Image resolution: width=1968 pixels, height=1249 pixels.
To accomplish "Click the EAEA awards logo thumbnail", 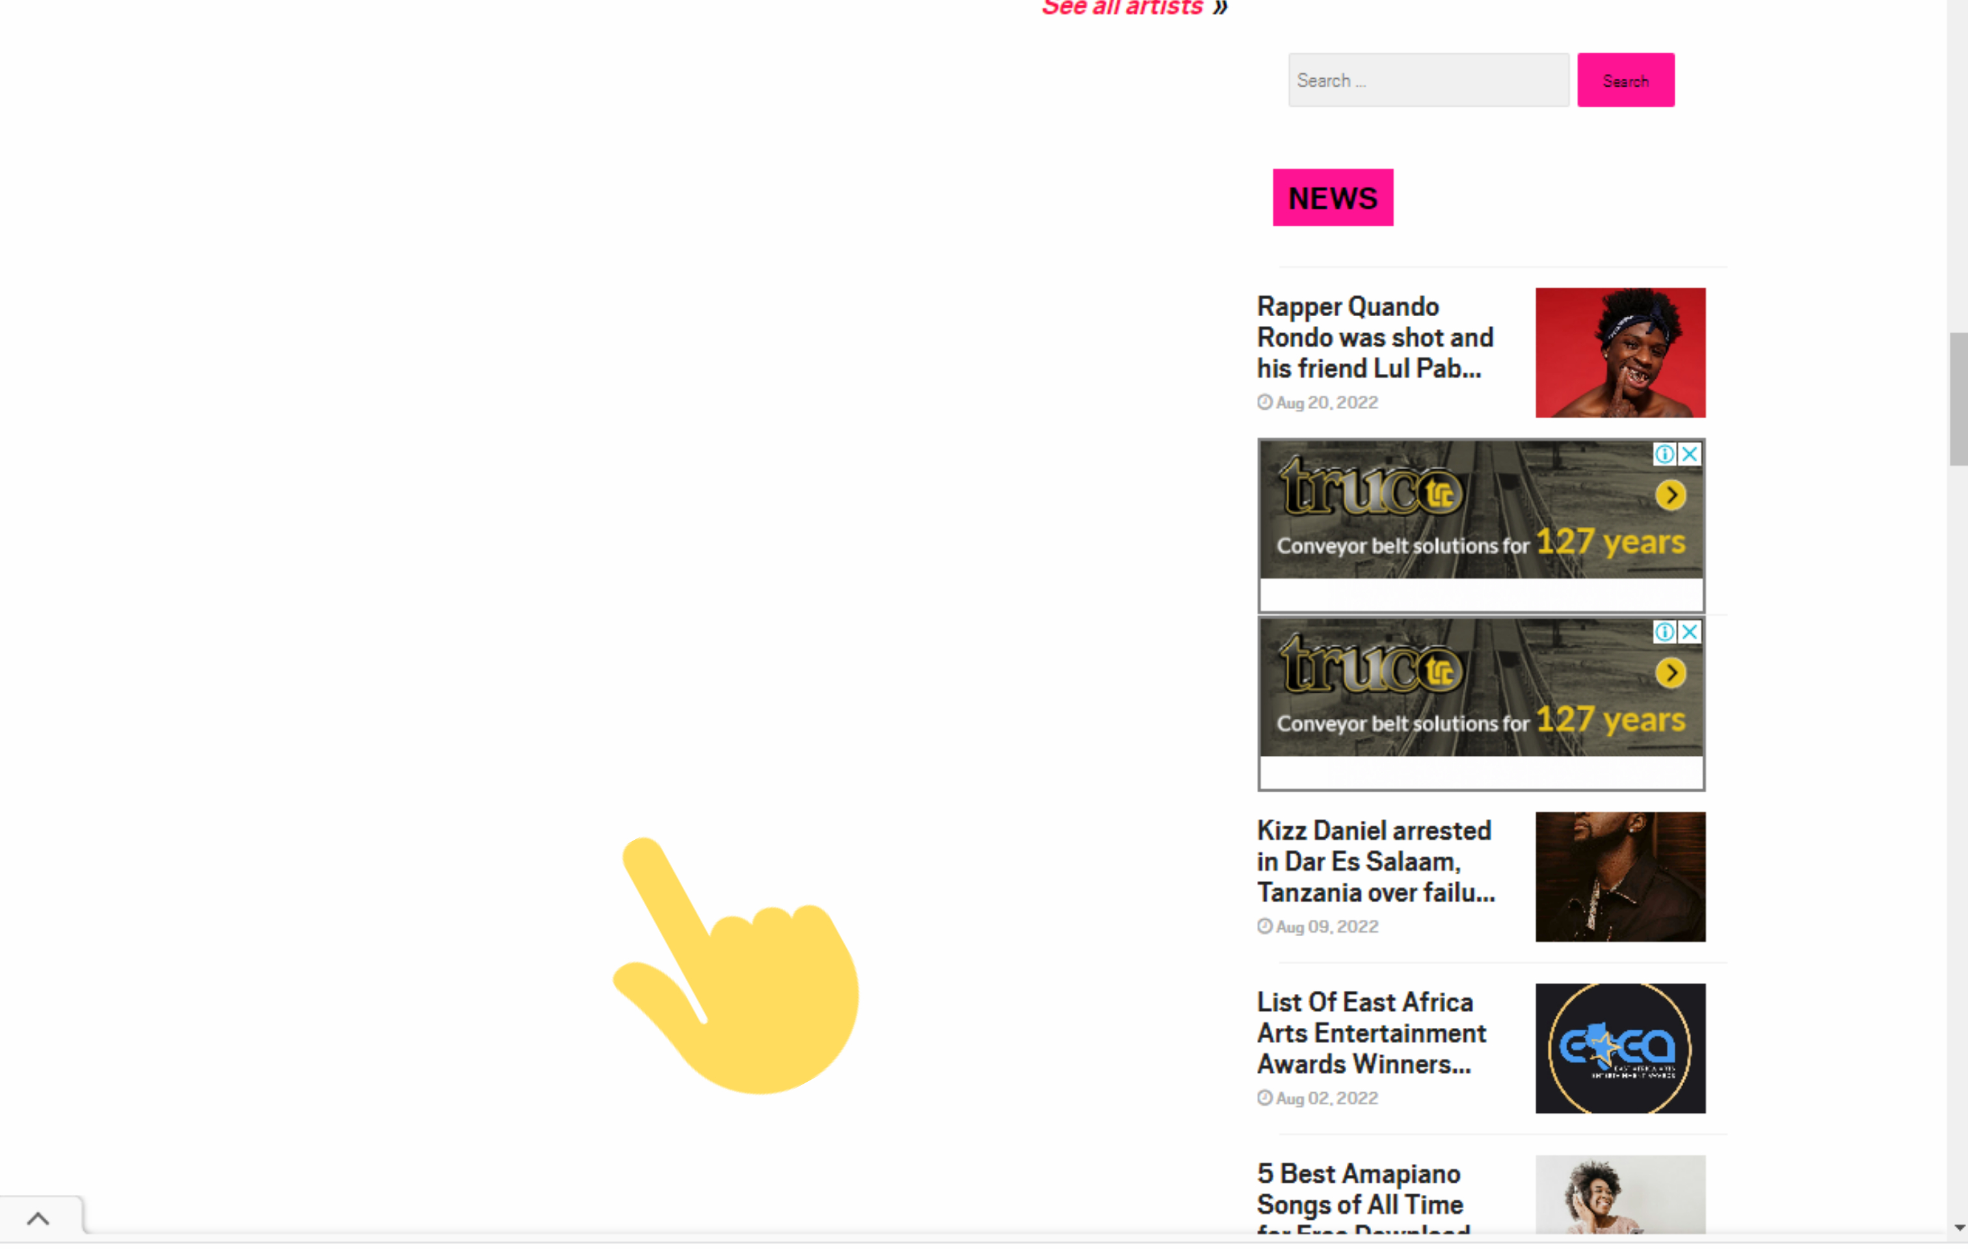I will 1620,1048.
